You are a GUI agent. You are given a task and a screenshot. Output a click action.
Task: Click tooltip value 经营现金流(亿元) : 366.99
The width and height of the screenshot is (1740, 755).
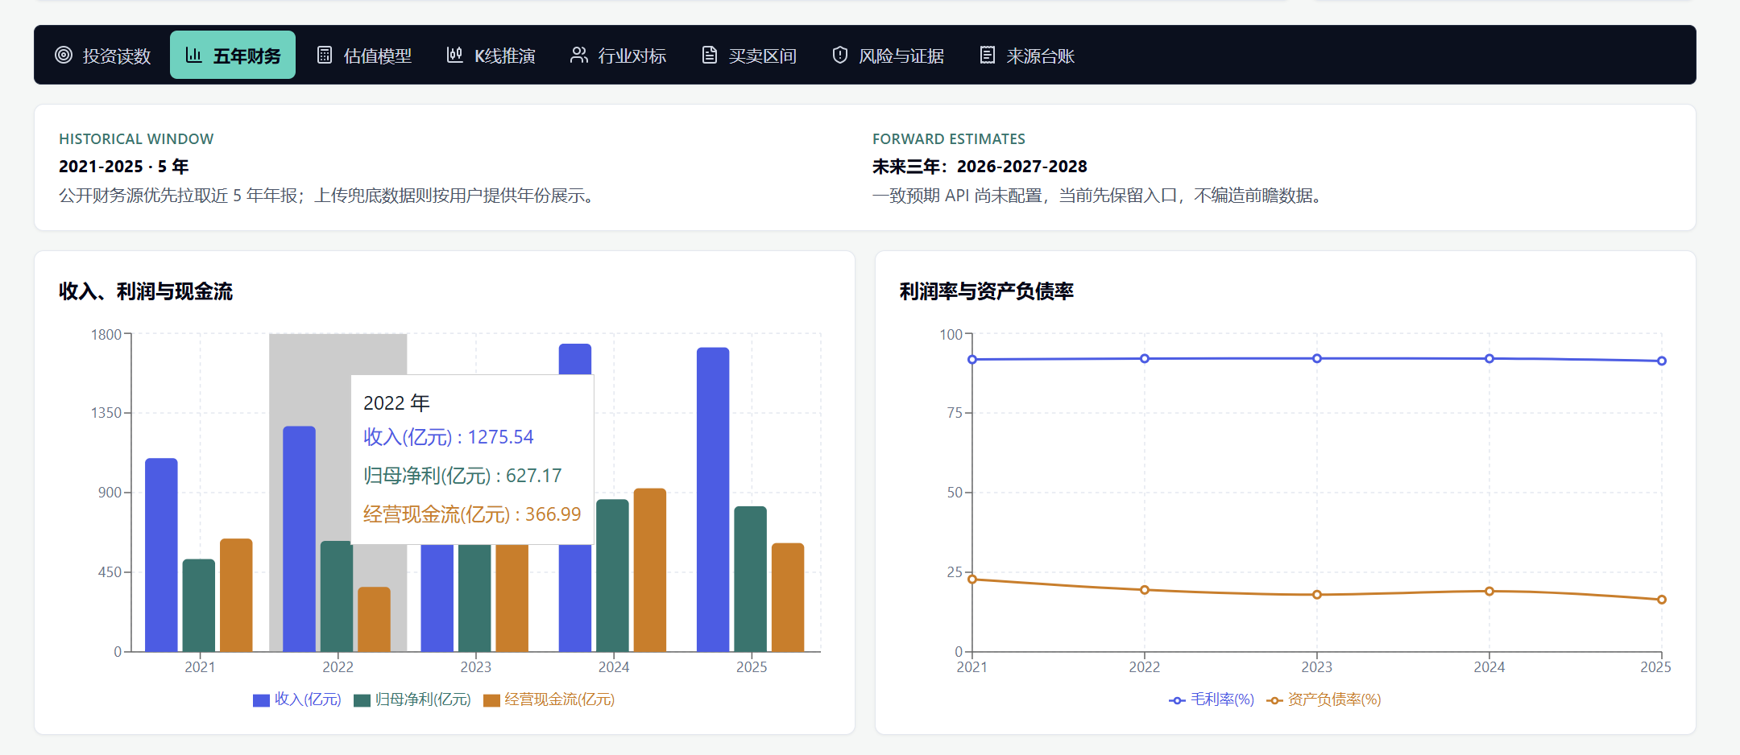472,514
